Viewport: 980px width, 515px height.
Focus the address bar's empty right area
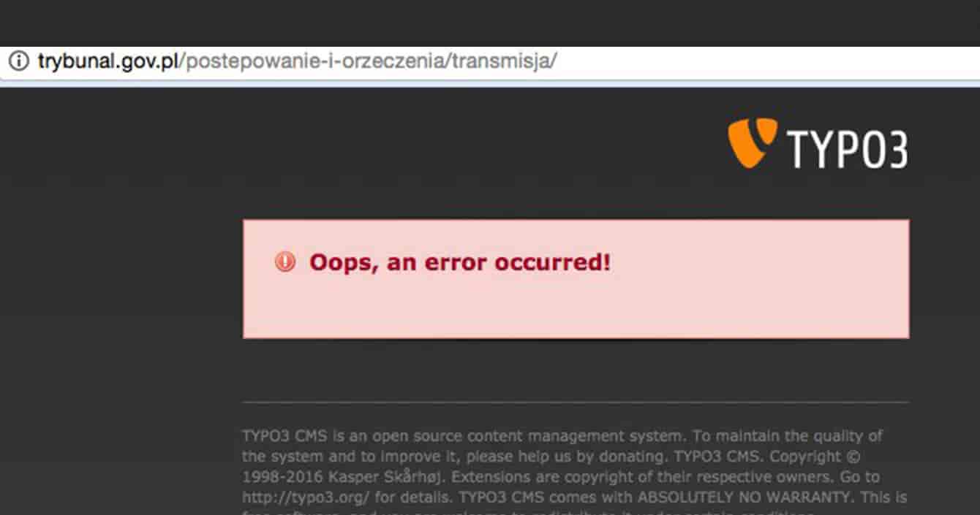768,61
